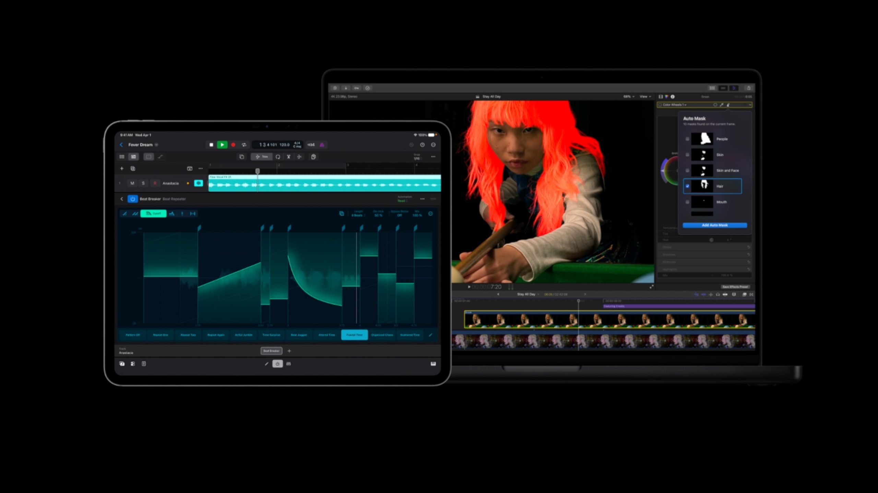
Task: Open the count-in 1234 button
Action: coord(311,145)
